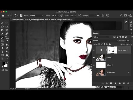
Task: Open the brush settings panel icon
Action: (21, 16)
